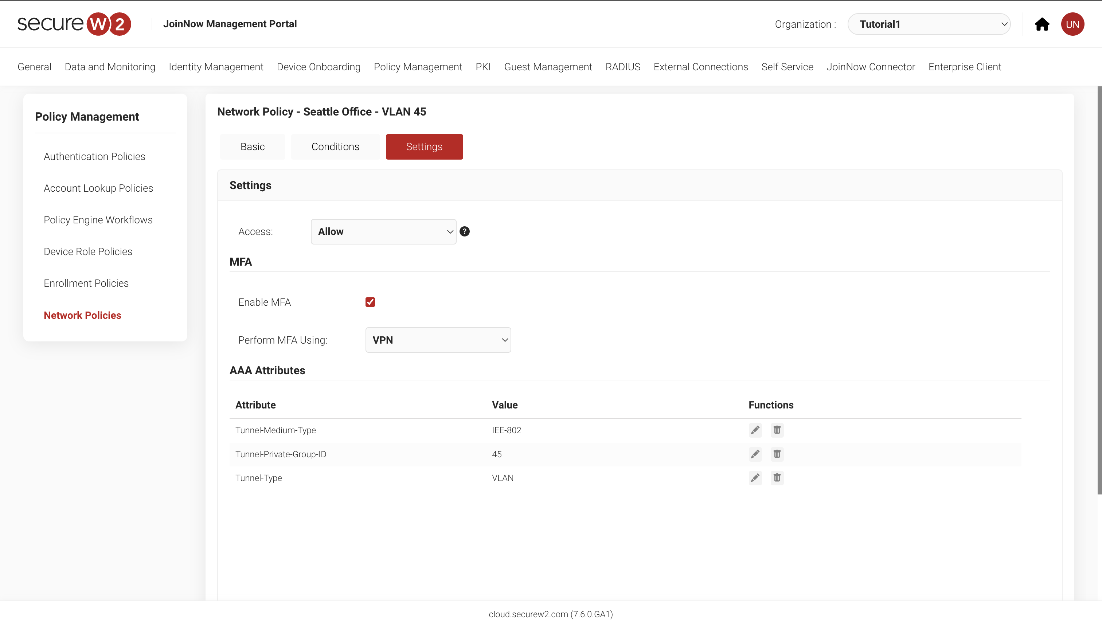Delete the Tunnel-Type attribute
The height and width of the screenshot is (626, 1102).
pos(777,478)
